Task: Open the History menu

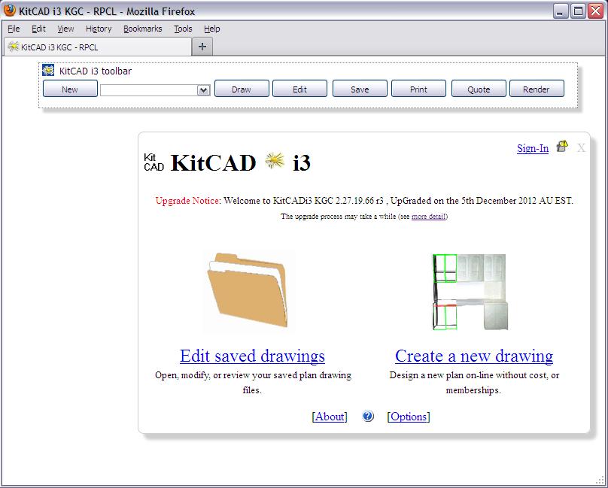Action: [x=99, y=29]
